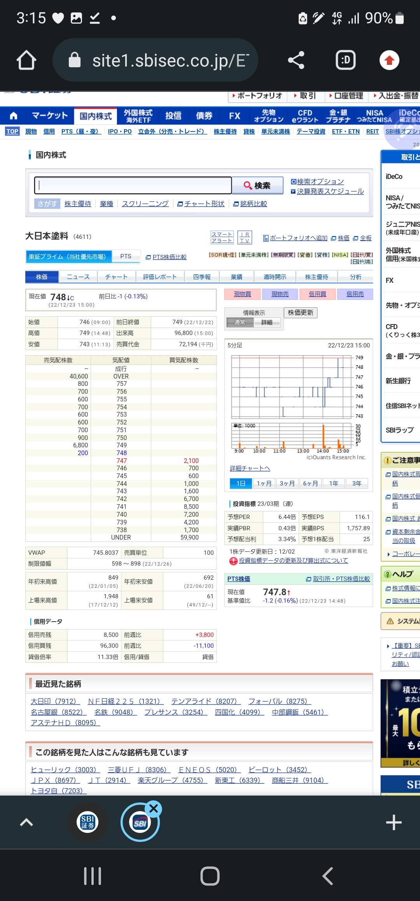The width and height of the screenshot is (420, 901).
Task: Open 詳細チャートへ link
Action: tap(250, 468)
